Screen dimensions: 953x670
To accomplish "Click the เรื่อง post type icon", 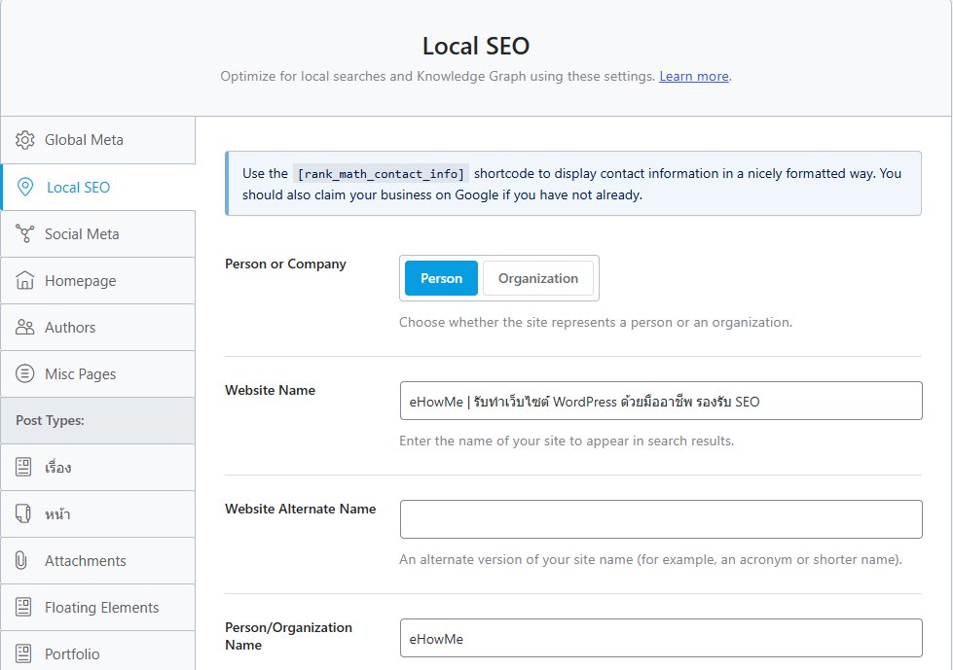I will [x=23, y=467].
